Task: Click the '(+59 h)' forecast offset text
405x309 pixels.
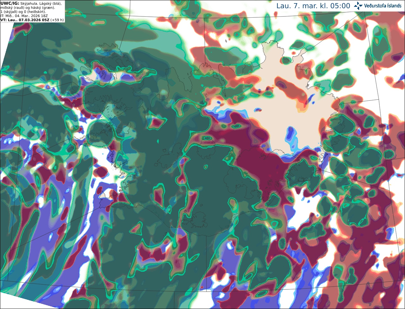Action: (x=57, y=20)
